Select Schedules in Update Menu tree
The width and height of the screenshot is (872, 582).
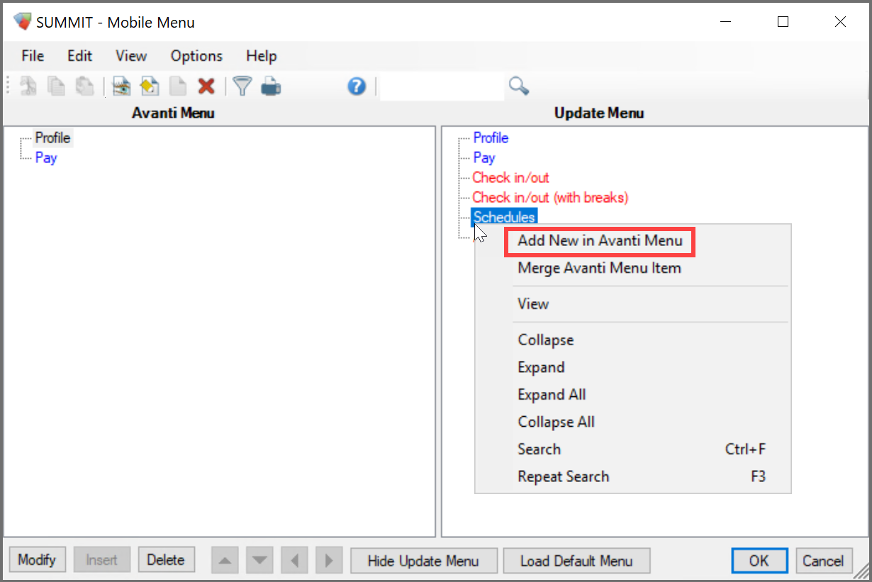click(504, 217)
